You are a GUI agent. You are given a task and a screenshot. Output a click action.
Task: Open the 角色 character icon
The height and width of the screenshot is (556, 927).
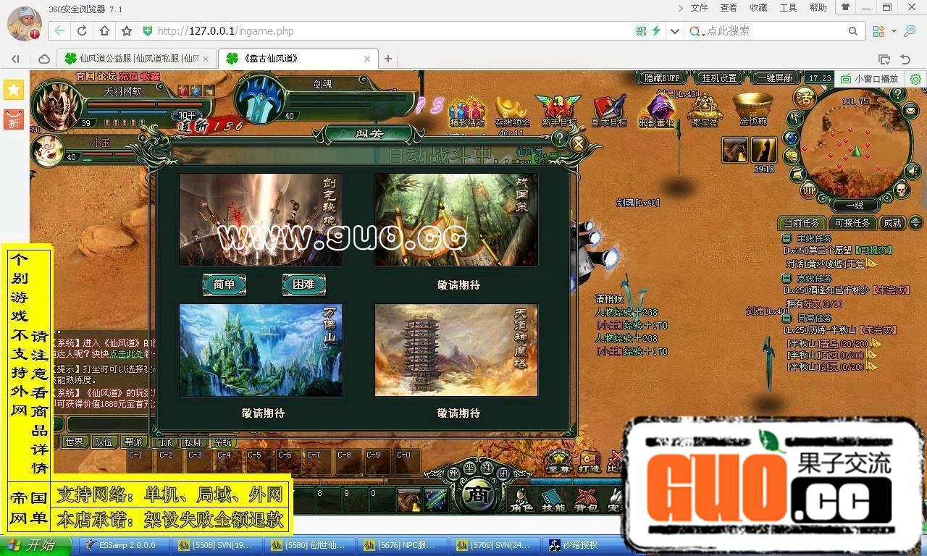pyautogui.click(x=522, y=500)
